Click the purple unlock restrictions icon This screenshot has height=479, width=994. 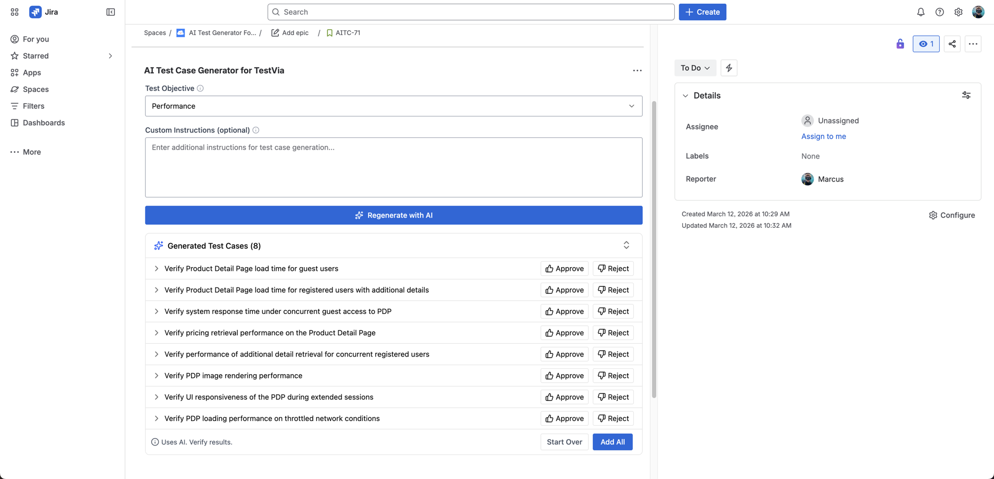pyautogui.click(x=900, y=44)
